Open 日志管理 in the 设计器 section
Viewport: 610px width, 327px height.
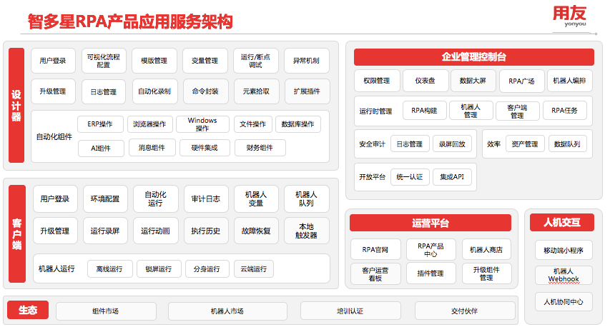[104, 91]
